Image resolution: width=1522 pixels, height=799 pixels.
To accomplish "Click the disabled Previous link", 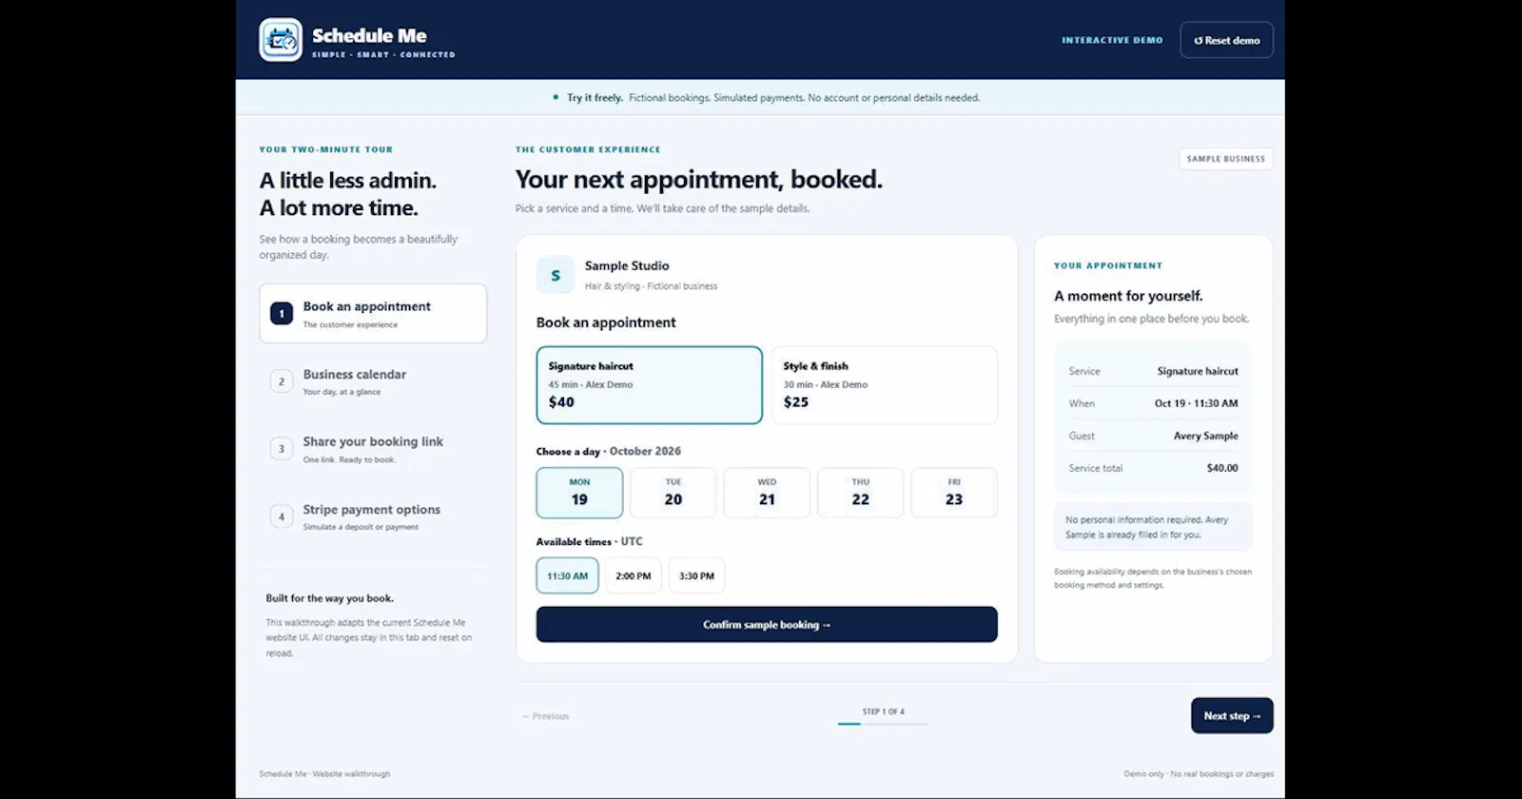I will (545, 716).
